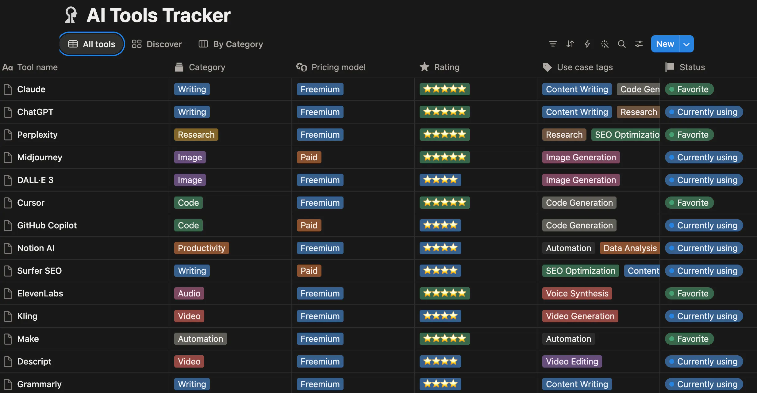The width and height of the screenshot is (757, 393).
Task: Click the Cursor row page icon
Action: point(8,203)
